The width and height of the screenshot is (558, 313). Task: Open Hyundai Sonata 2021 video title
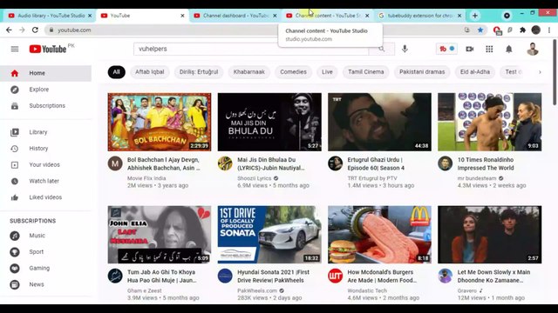point(273,276)
